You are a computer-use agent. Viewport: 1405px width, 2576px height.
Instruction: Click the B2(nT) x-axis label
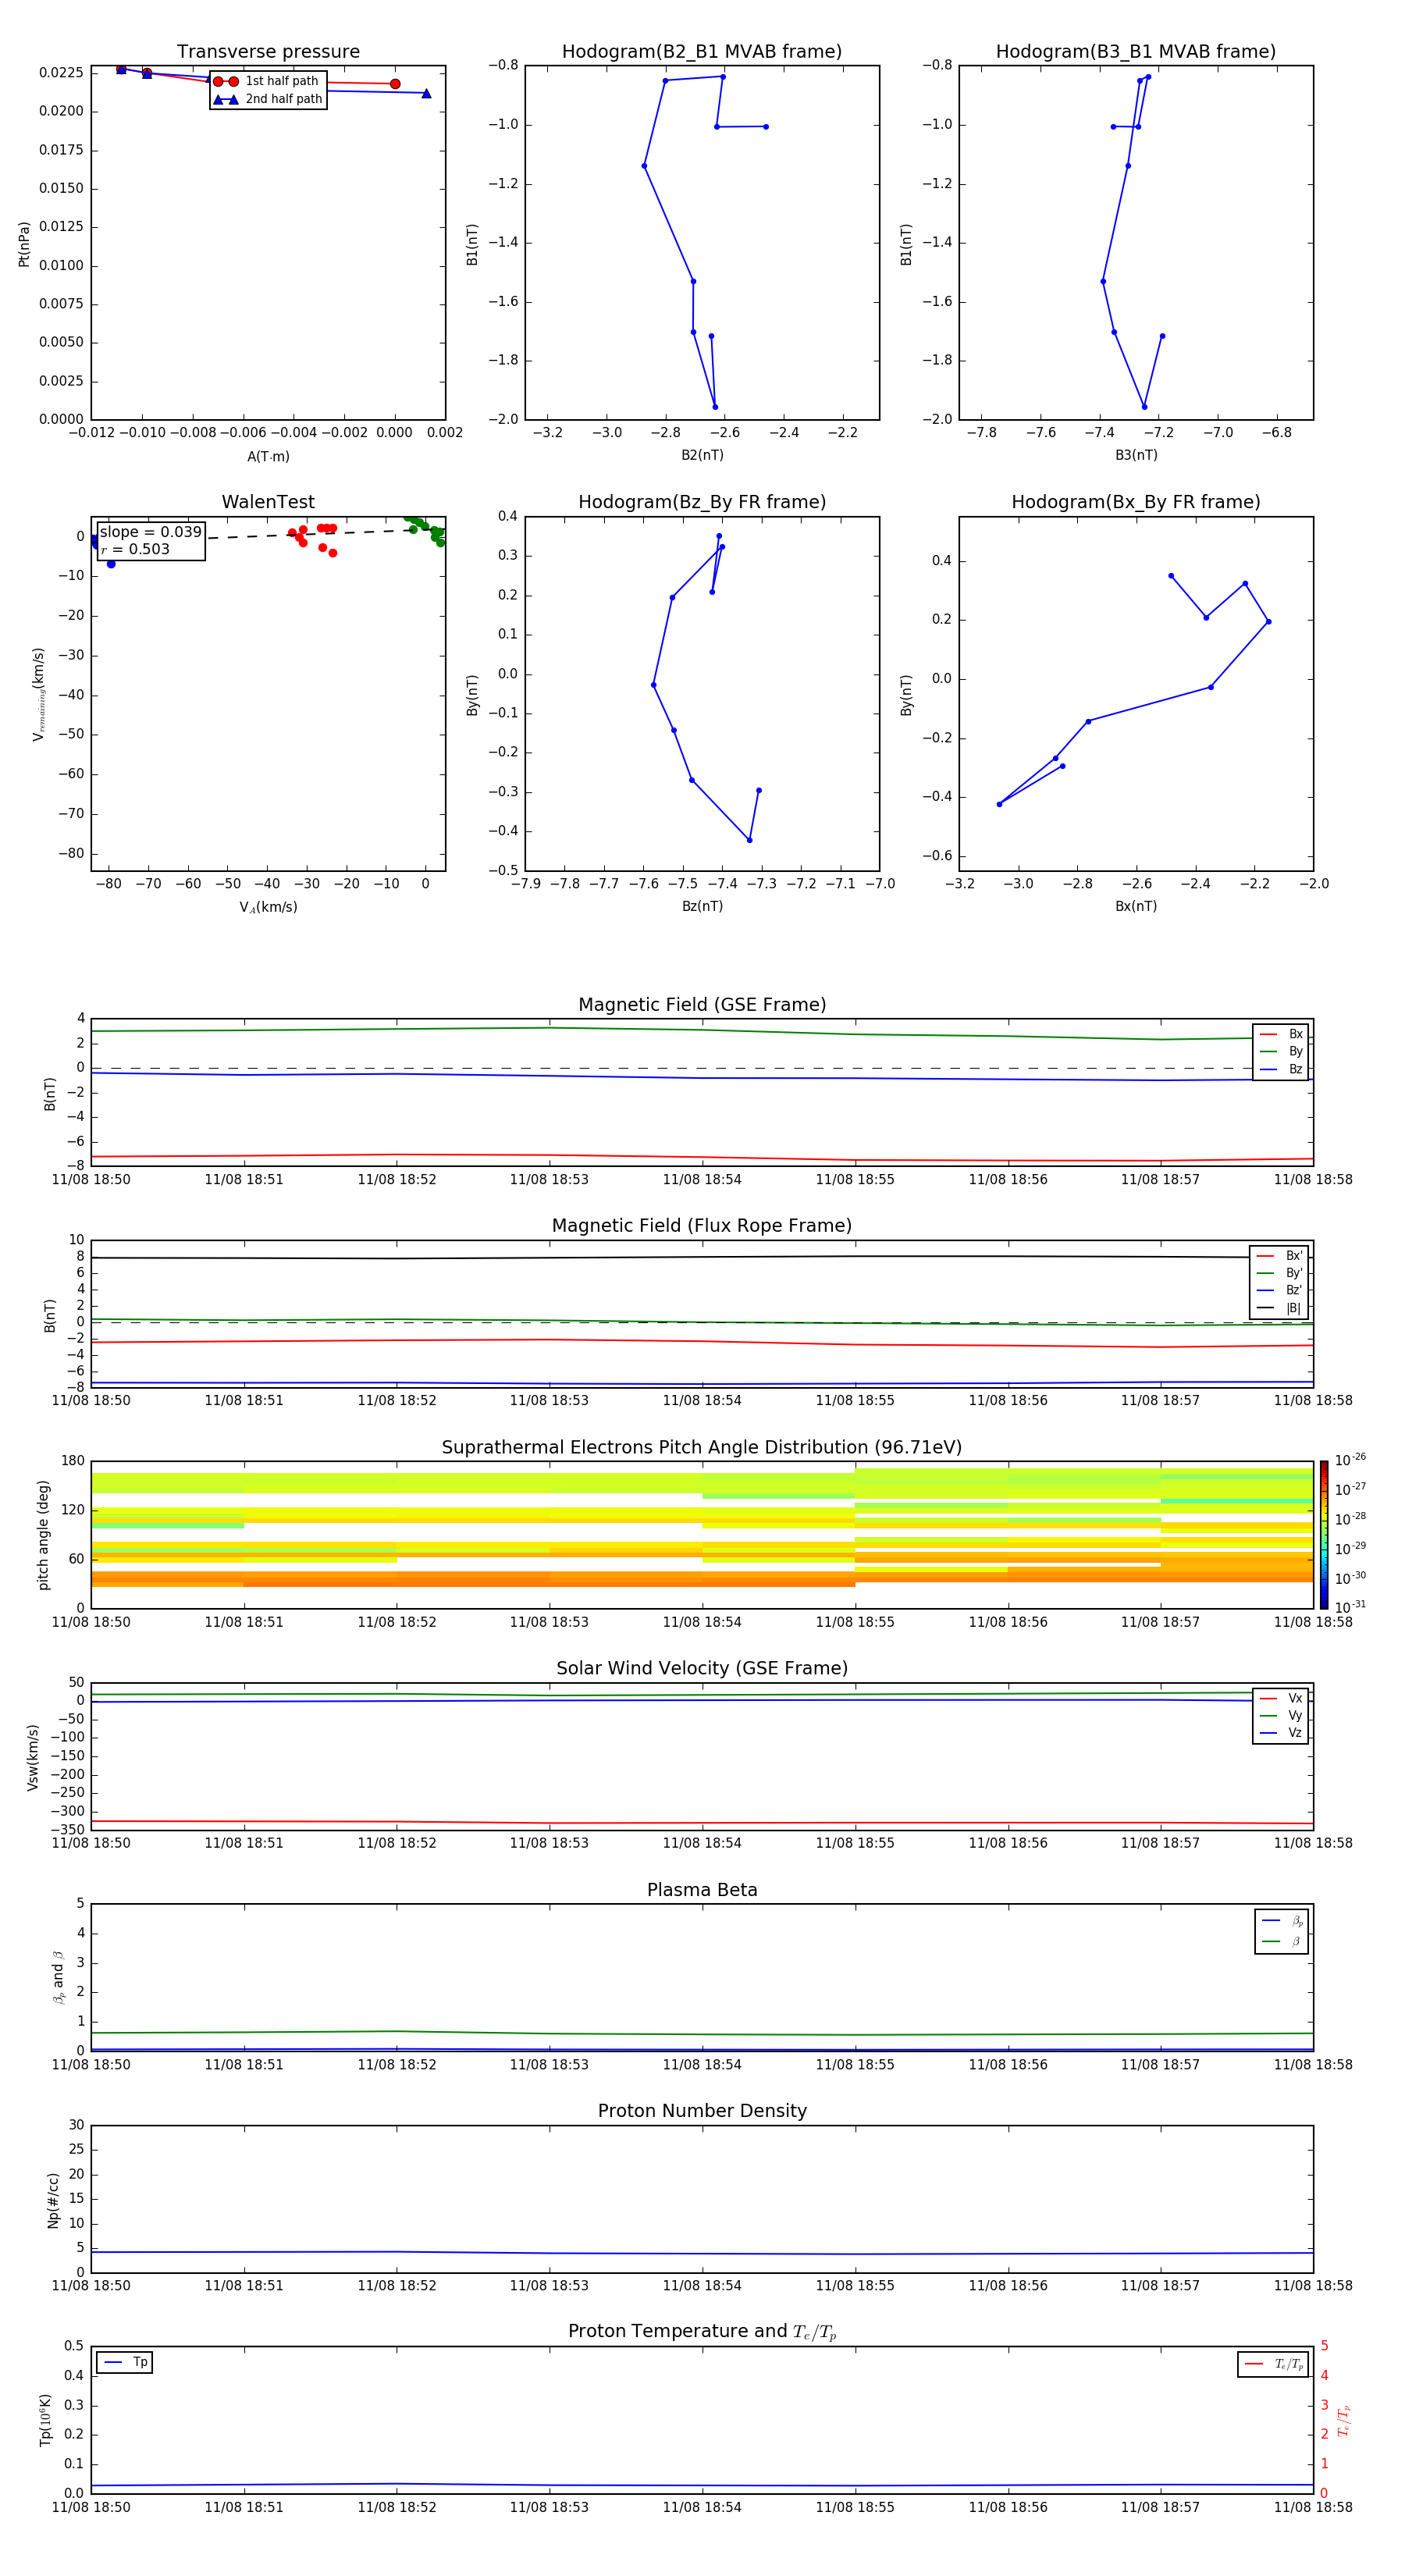[702, 456]
